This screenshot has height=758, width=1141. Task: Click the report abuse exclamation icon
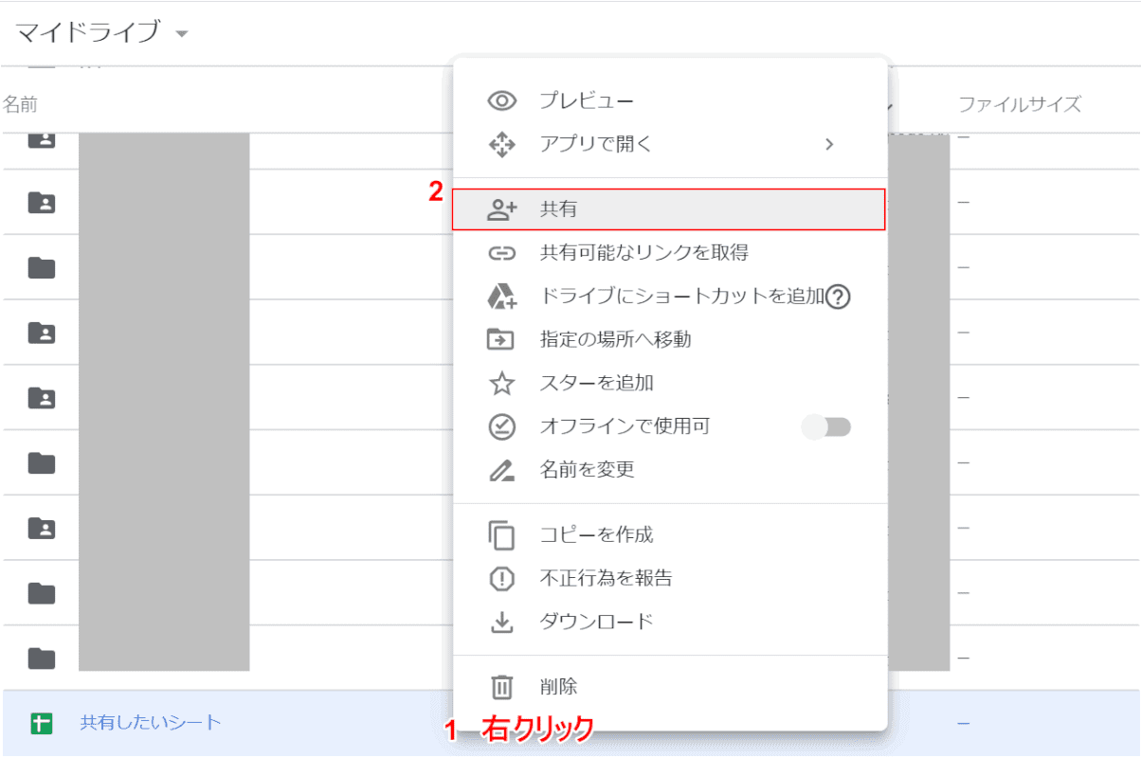coord(501,578)
